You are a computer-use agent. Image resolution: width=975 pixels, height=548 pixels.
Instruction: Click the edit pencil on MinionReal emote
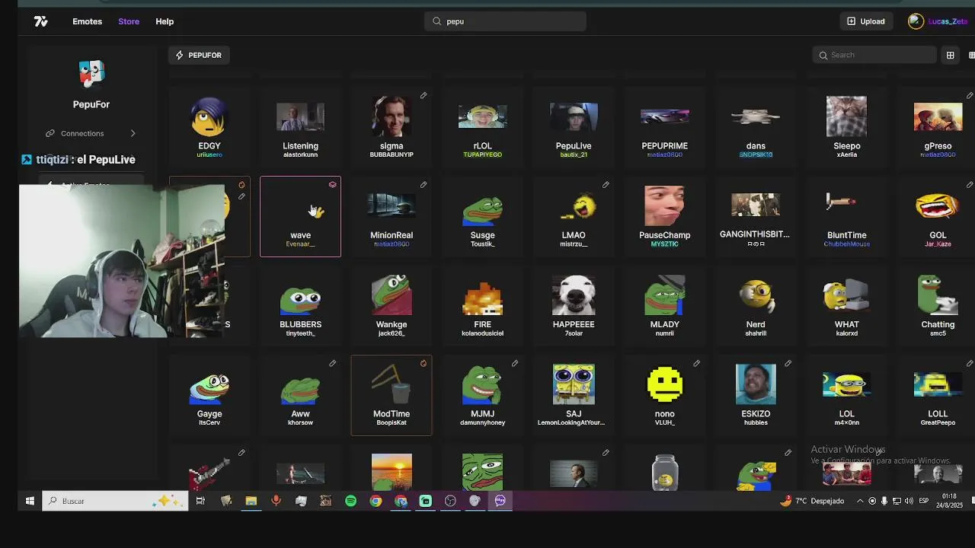pos(424,185)
